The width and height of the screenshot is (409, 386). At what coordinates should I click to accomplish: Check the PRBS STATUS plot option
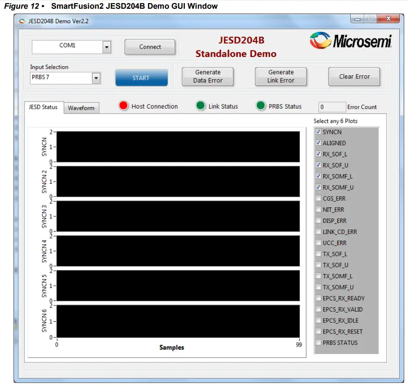pos(318,343)
